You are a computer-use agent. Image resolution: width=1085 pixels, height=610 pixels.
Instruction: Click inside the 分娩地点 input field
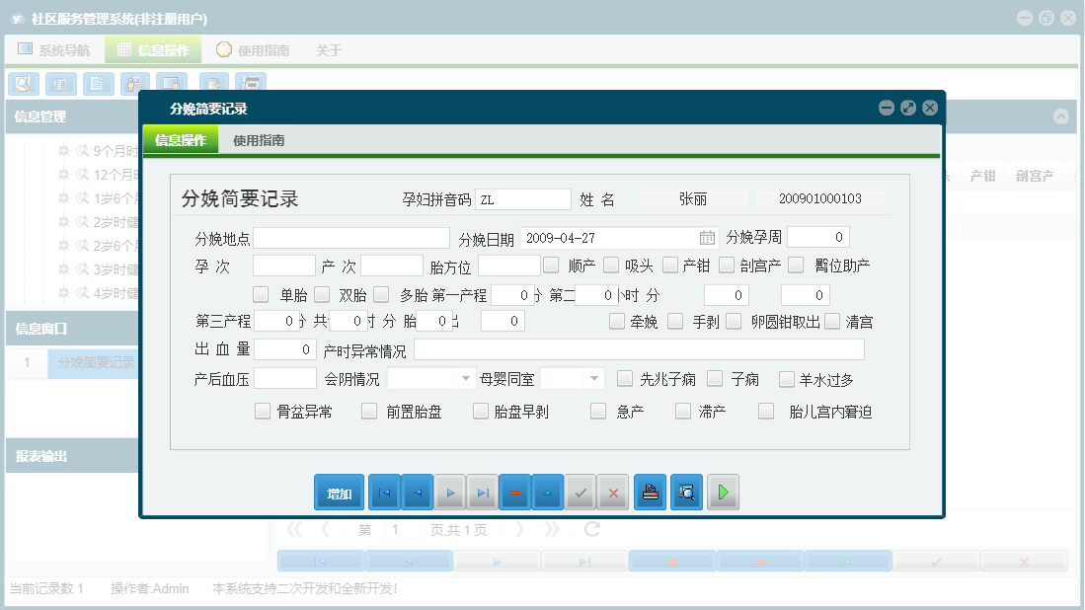tap(350, 237)
